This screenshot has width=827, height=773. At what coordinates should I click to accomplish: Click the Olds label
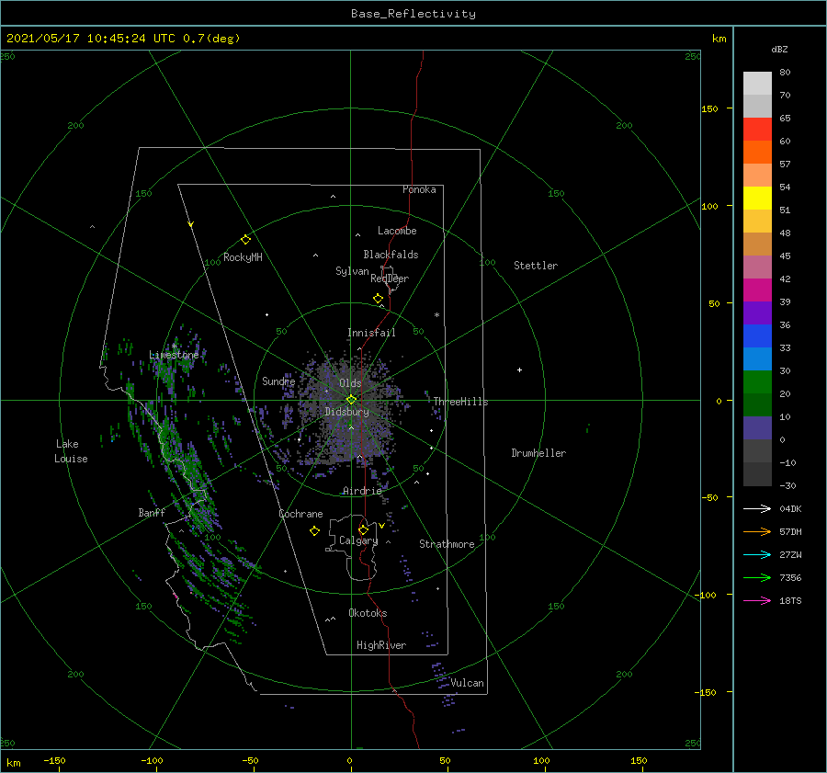350,383
